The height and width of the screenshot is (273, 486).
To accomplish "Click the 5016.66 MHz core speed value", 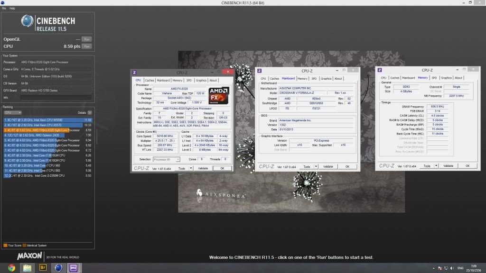I will point(165,136).
